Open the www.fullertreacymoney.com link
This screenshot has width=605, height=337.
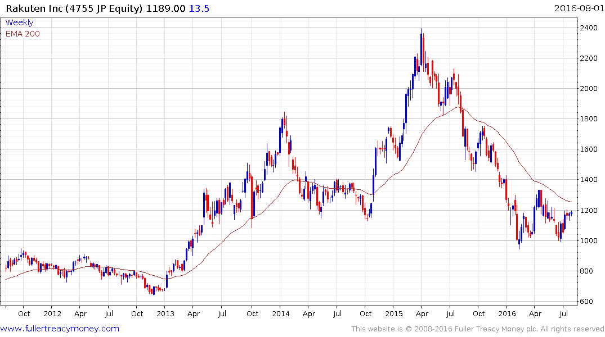coord(60,329)
